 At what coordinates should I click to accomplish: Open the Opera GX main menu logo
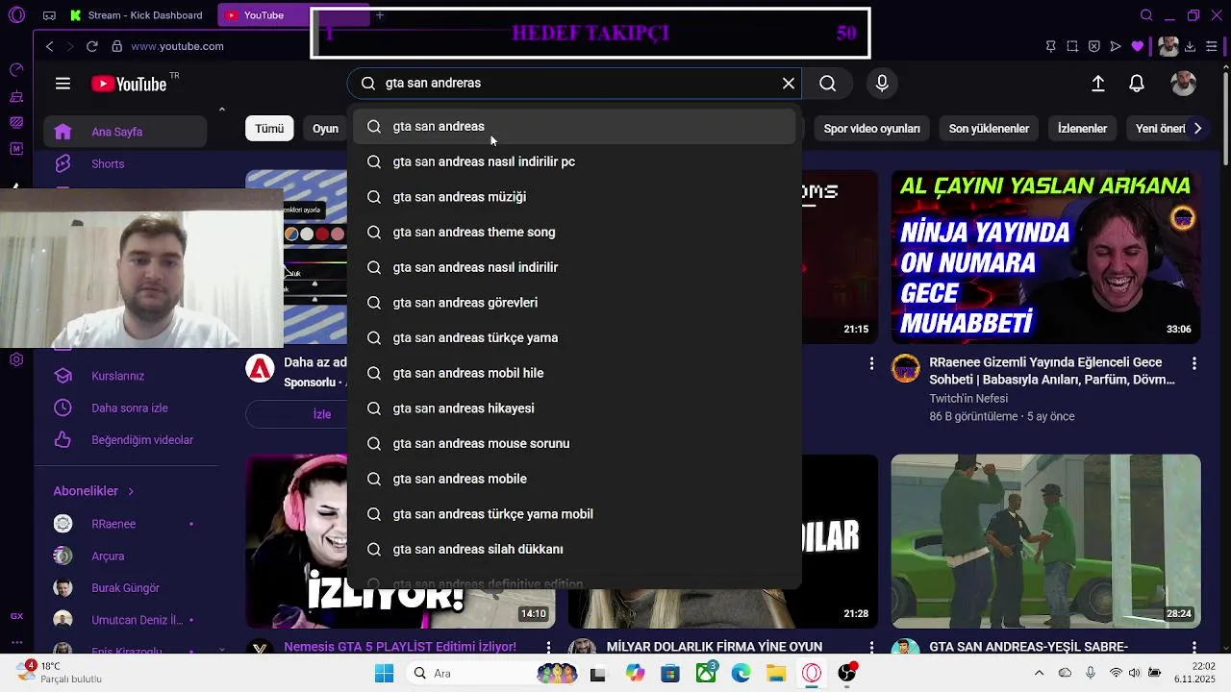pos(16,15)
